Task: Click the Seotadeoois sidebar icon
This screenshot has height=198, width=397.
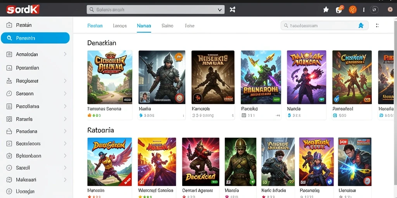Action: [x=9, y=143]
